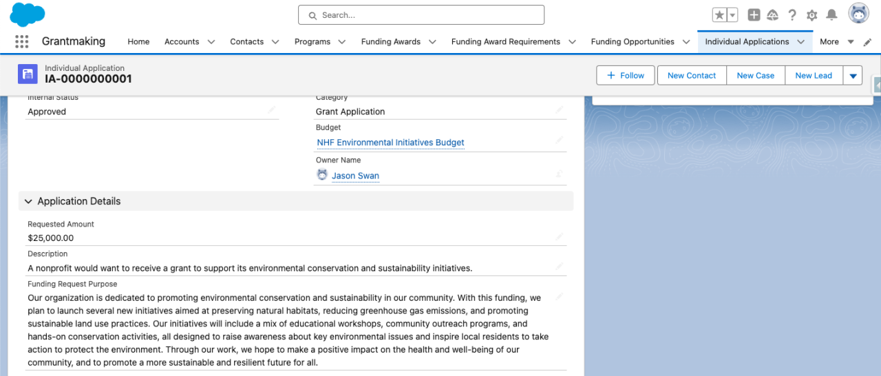Open the Funding Award Requirements tab
This screenshot has width=881, height=376.
506,42
